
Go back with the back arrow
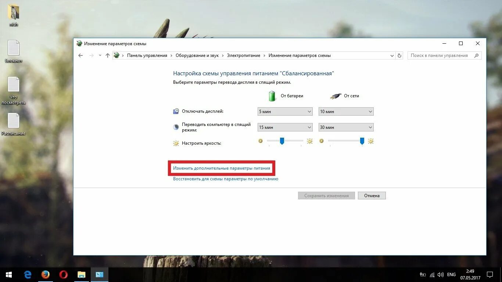tap(80, 55)
